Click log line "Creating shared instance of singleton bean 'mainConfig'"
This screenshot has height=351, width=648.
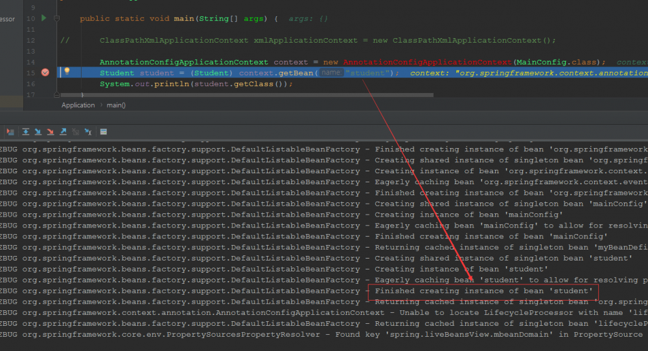[x=511, y=204]
